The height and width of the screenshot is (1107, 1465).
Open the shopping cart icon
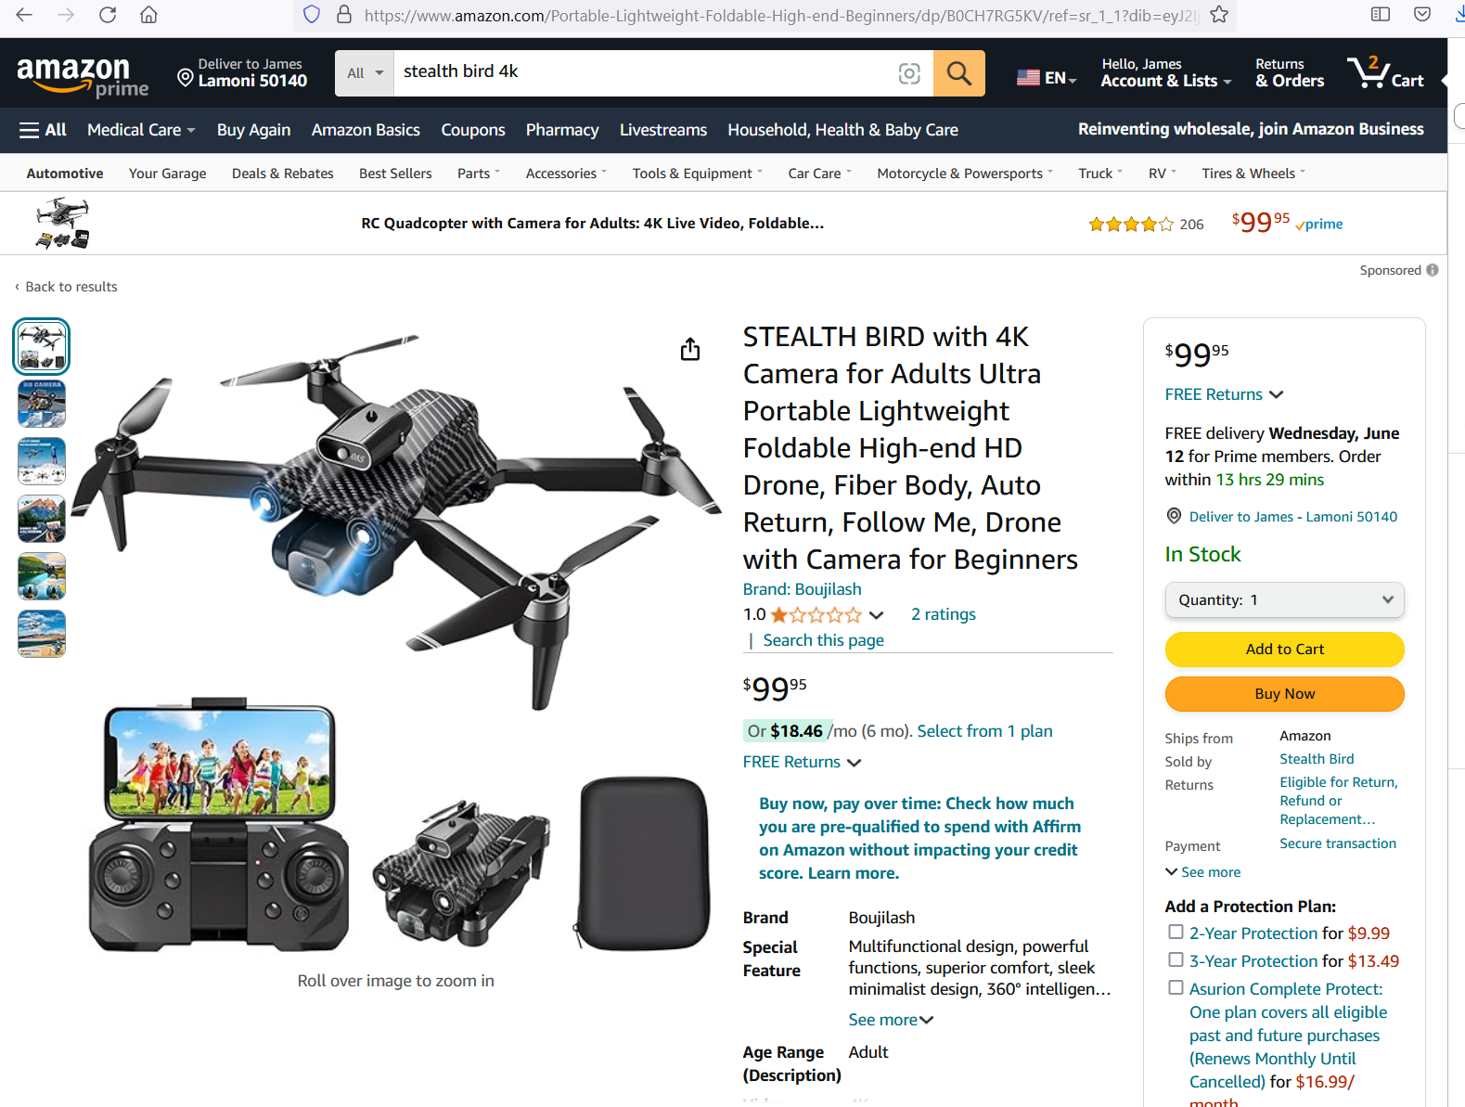(x=1385, y=72)
